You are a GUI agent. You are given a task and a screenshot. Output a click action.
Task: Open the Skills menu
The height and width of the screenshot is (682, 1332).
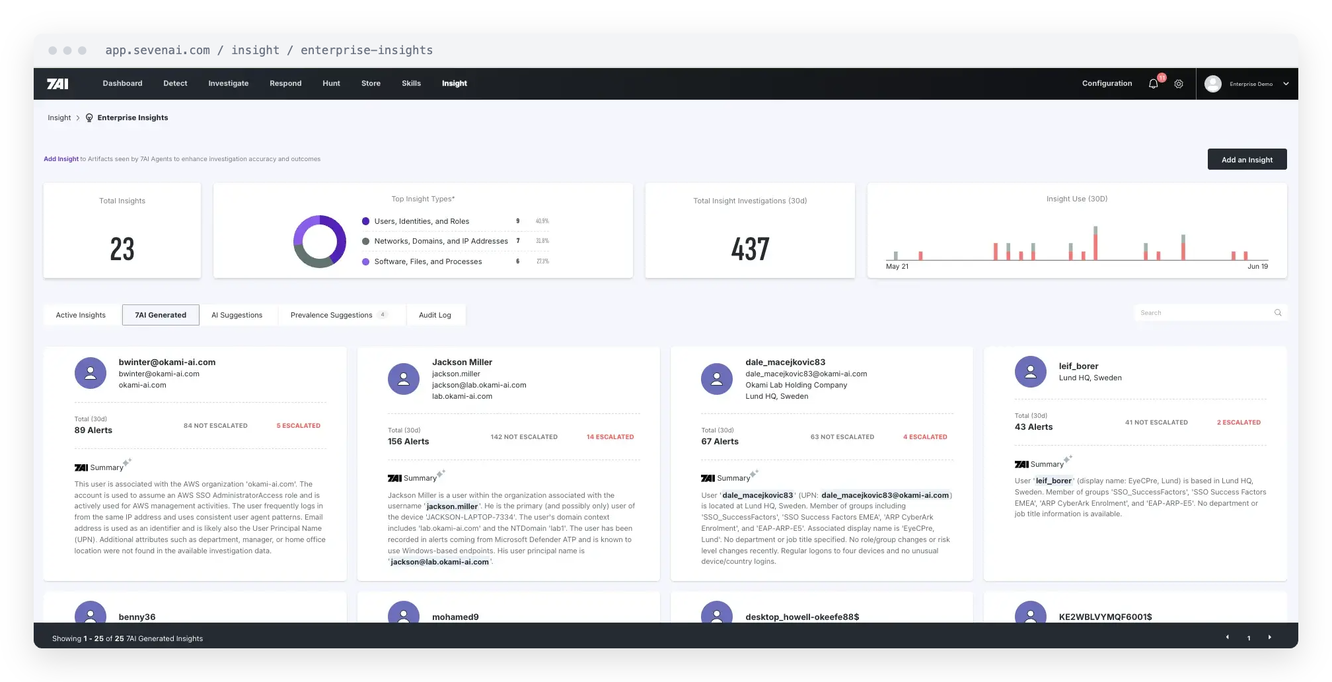tap(411, 83)
